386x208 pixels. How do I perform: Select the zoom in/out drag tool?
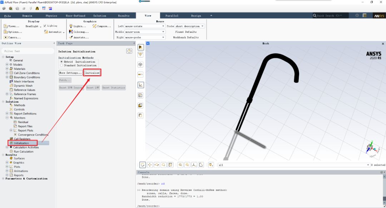click(157, 165)
